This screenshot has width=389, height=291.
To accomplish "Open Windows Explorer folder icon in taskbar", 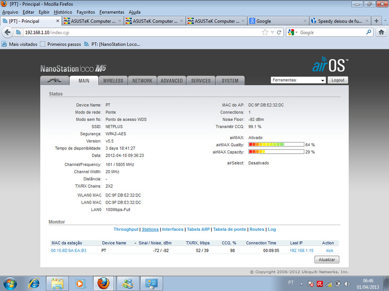I will point(57,283).
